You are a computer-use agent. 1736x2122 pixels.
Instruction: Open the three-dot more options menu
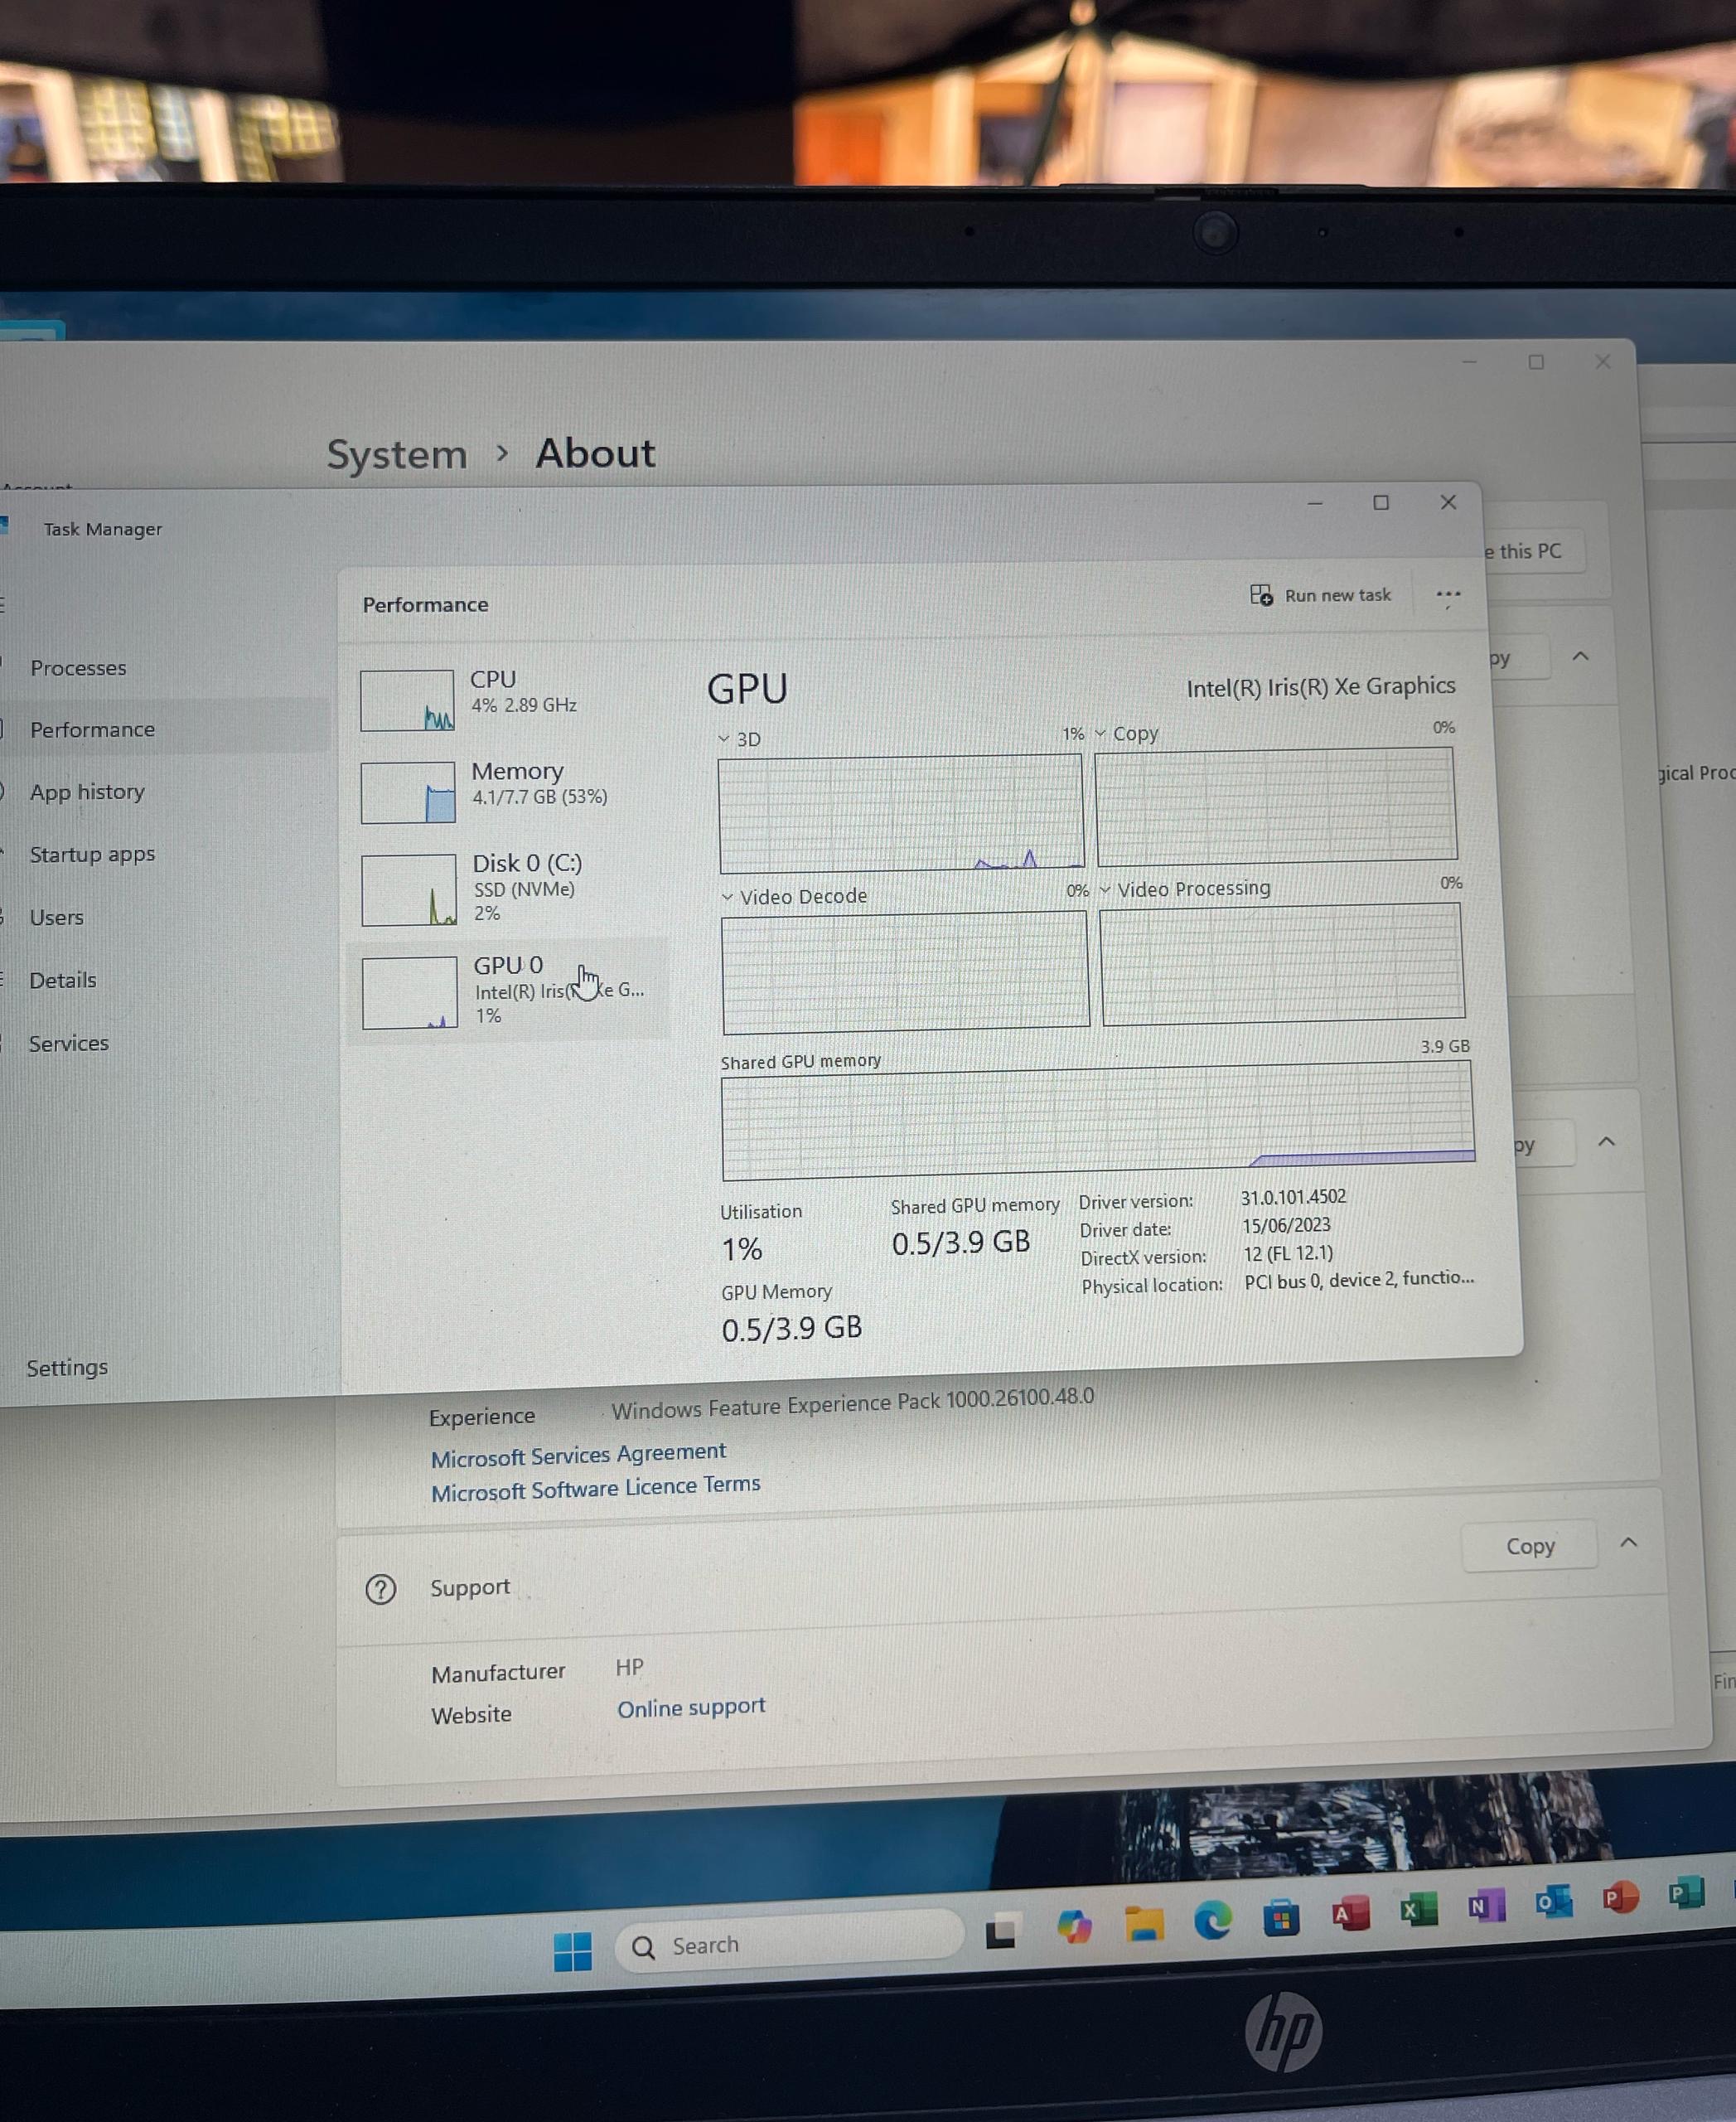1448,595
